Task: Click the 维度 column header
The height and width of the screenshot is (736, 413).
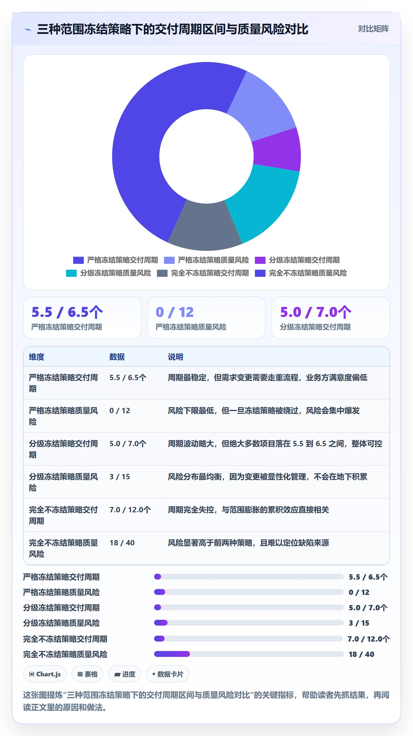Action: click(x=37, y=357)
